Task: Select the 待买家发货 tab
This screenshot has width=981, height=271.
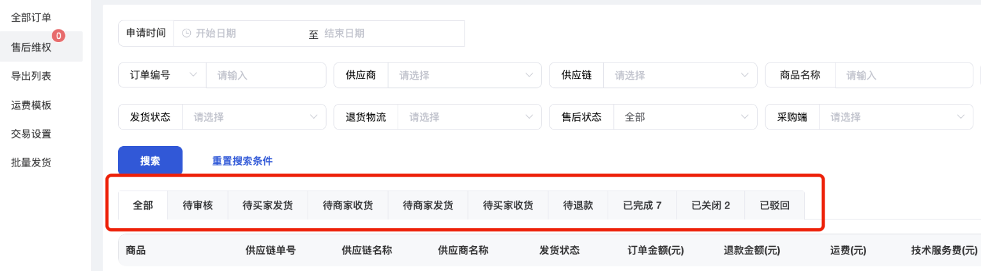Action: (x=267, y=205)
